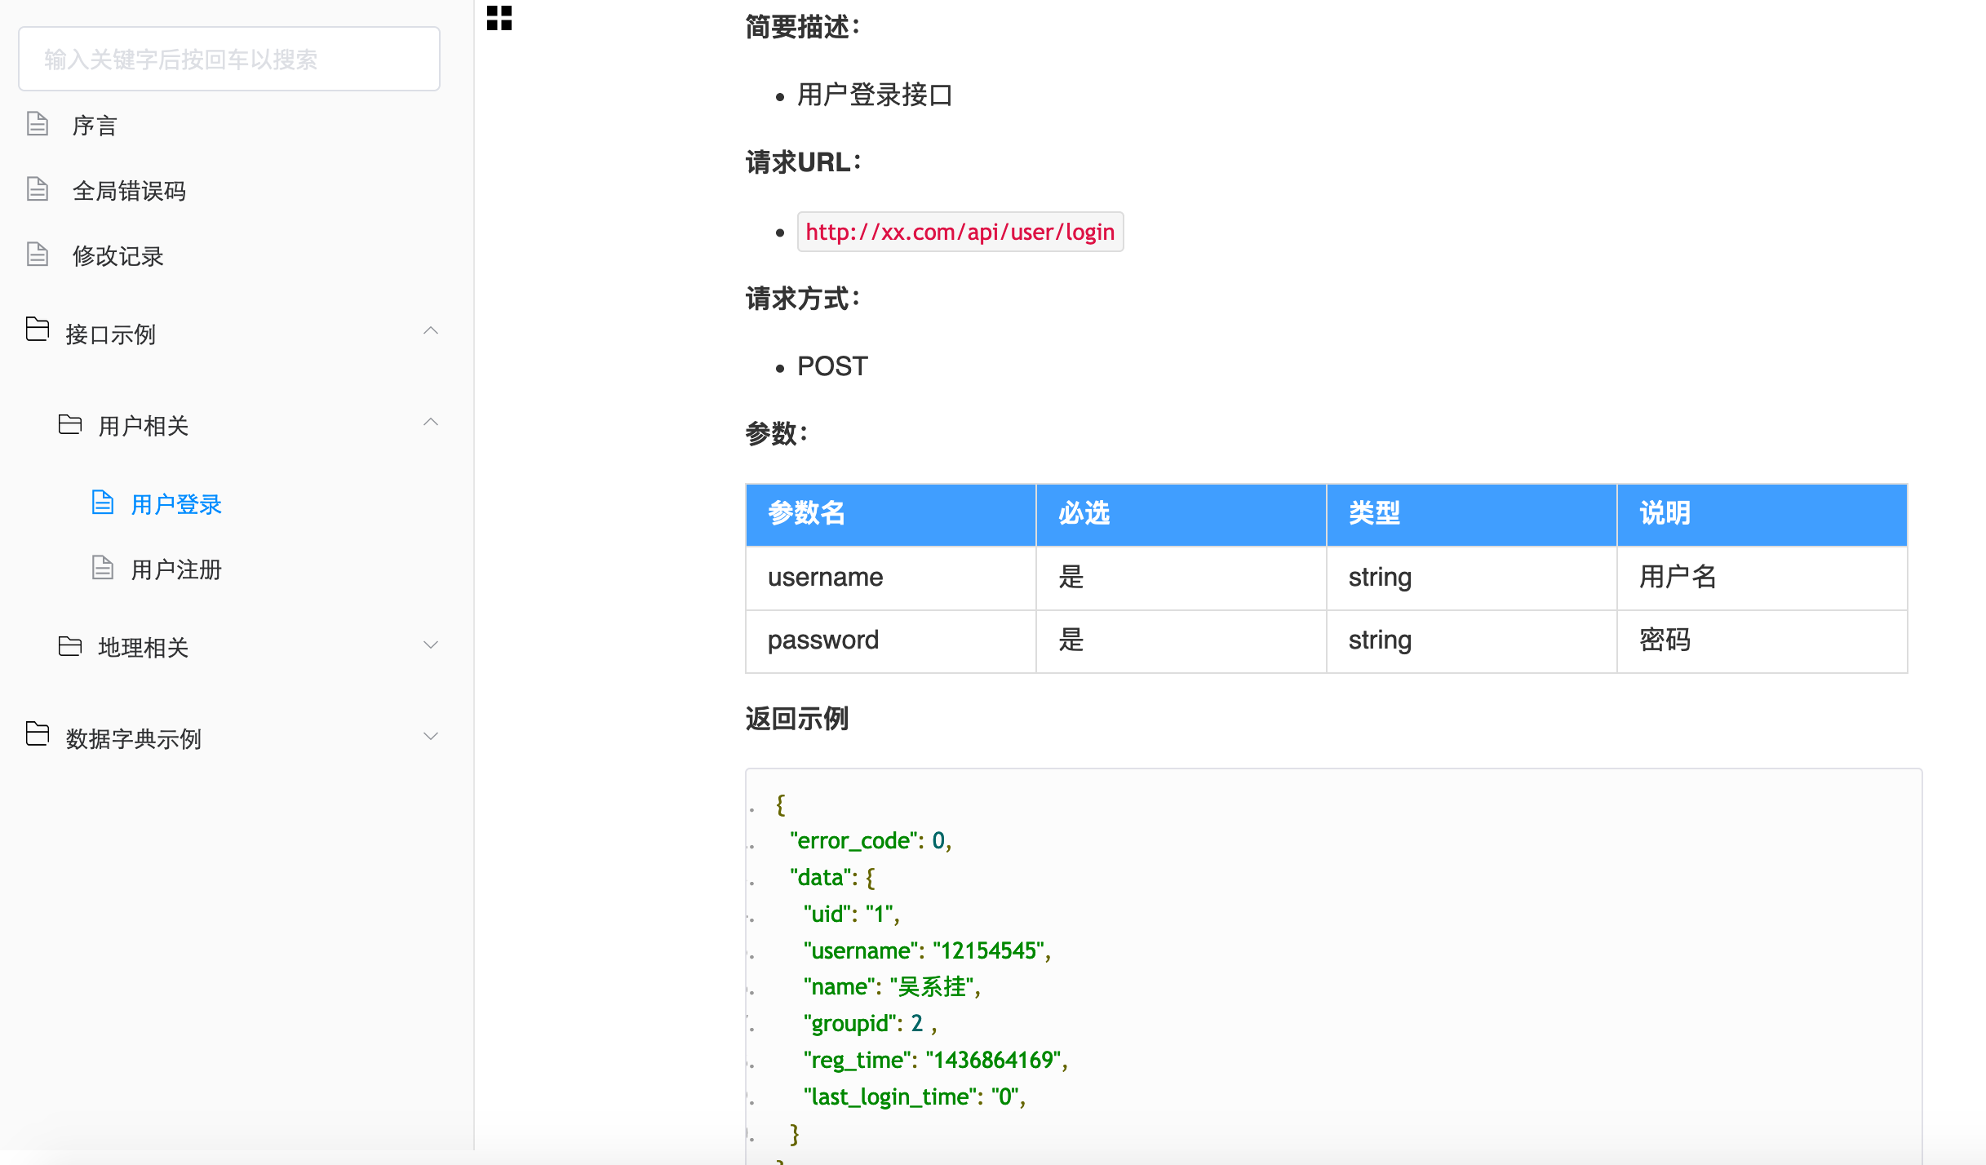Click the grid menu icon at top
The image size is (1986, 1165).
point(499,18)
